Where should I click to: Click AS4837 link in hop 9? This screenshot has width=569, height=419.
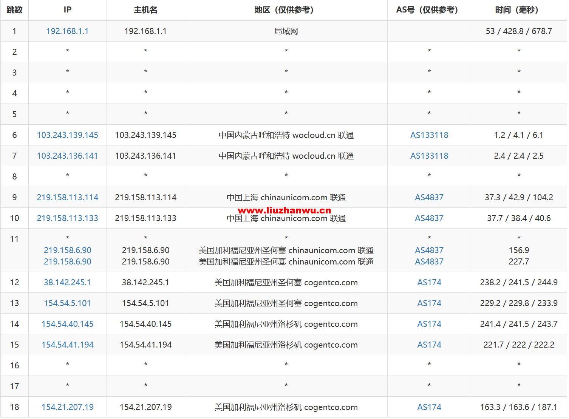point(429,197)
